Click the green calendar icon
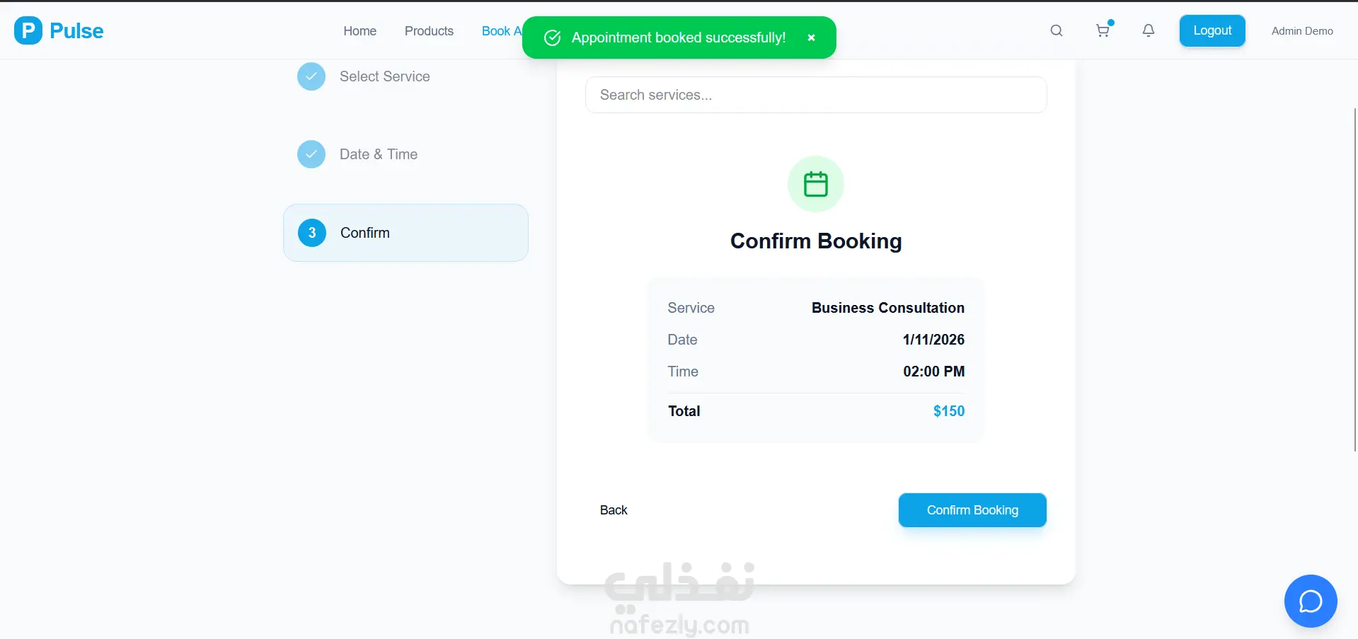This screenshot has height=639, width=1358. pyautogui.click(x=816, y=184)
